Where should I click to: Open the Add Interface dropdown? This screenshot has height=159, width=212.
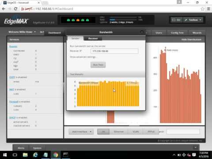[81, 132]
